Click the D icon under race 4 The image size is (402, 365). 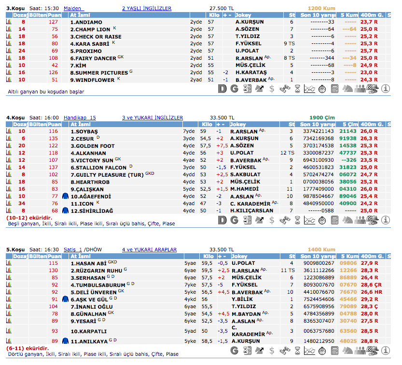[x=222, y=220]
